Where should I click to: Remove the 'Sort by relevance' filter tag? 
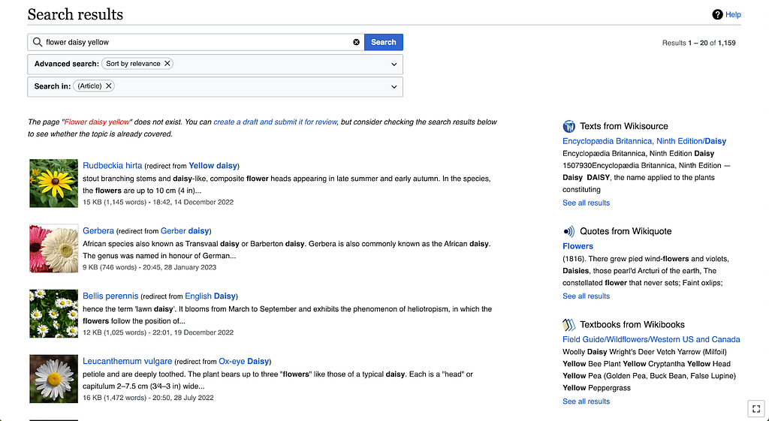click(x=167, y=64)
